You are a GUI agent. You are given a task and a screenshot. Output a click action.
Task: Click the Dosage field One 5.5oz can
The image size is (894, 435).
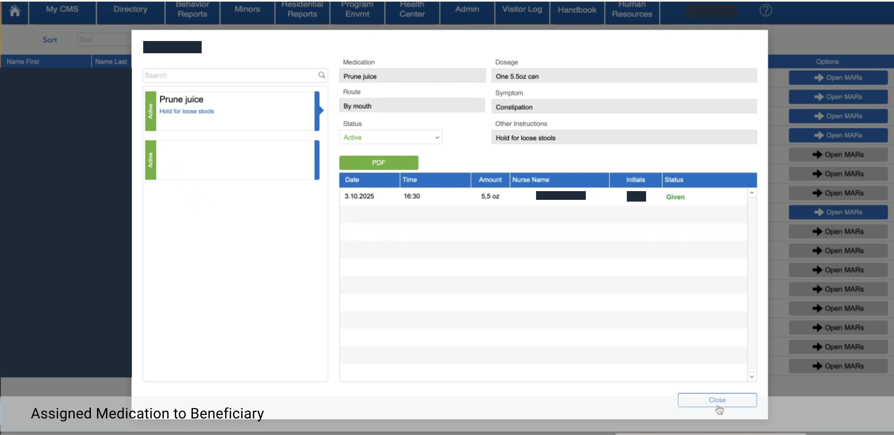(624, 76)
